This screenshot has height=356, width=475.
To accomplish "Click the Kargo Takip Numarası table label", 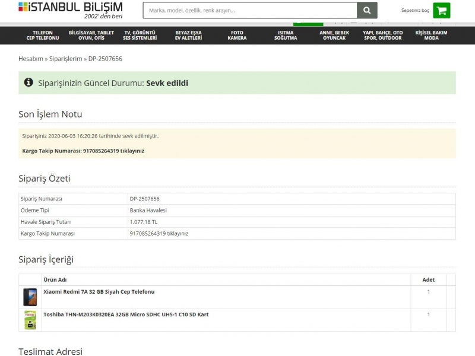I will (47, 233).
